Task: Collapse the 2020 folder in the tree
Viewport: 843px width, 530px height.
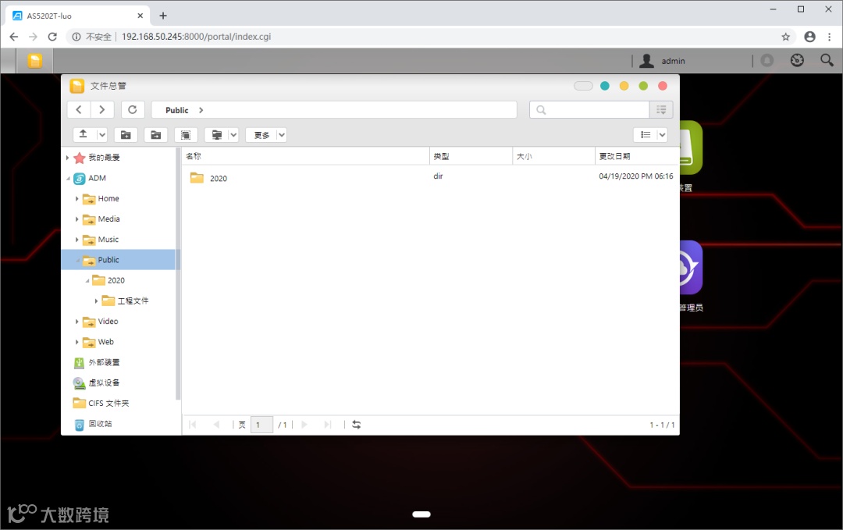Action: (86, 280)
